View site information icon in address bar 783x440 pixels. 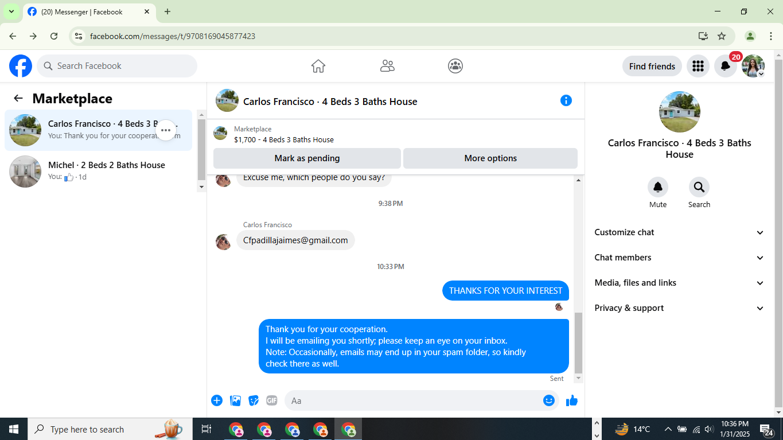coord(79,36)
